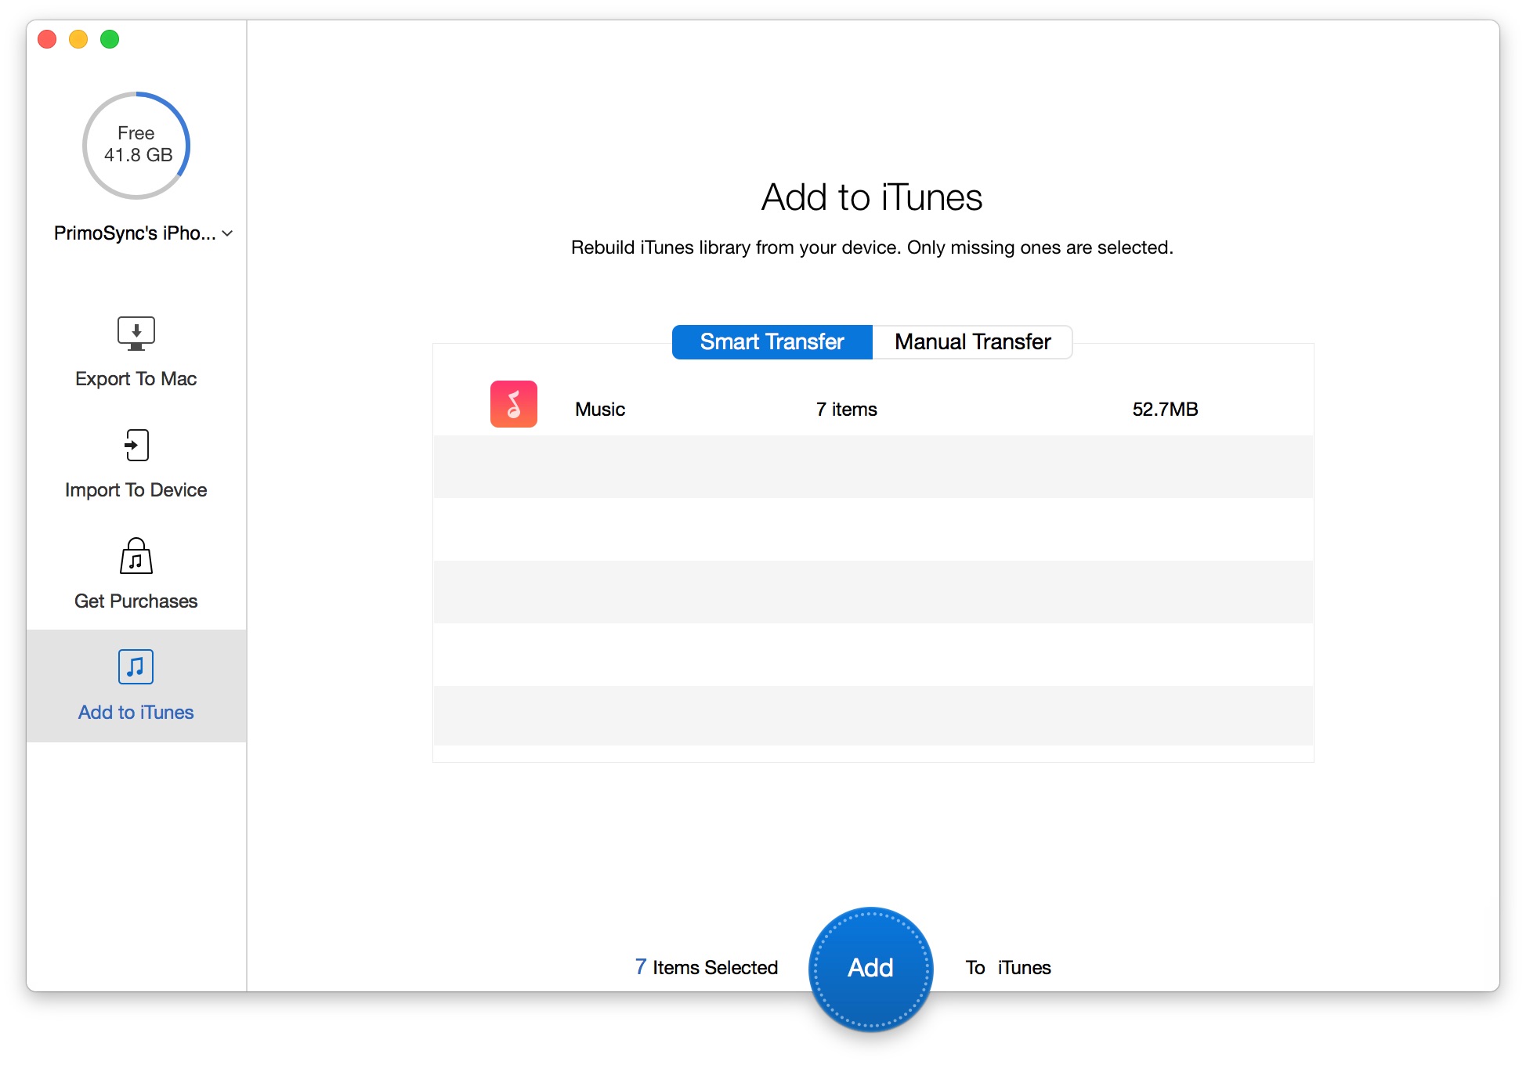Viewport: 1526px width, 1065px height.
Task: Select the Import To Device icon
Action: coord(136,445)
